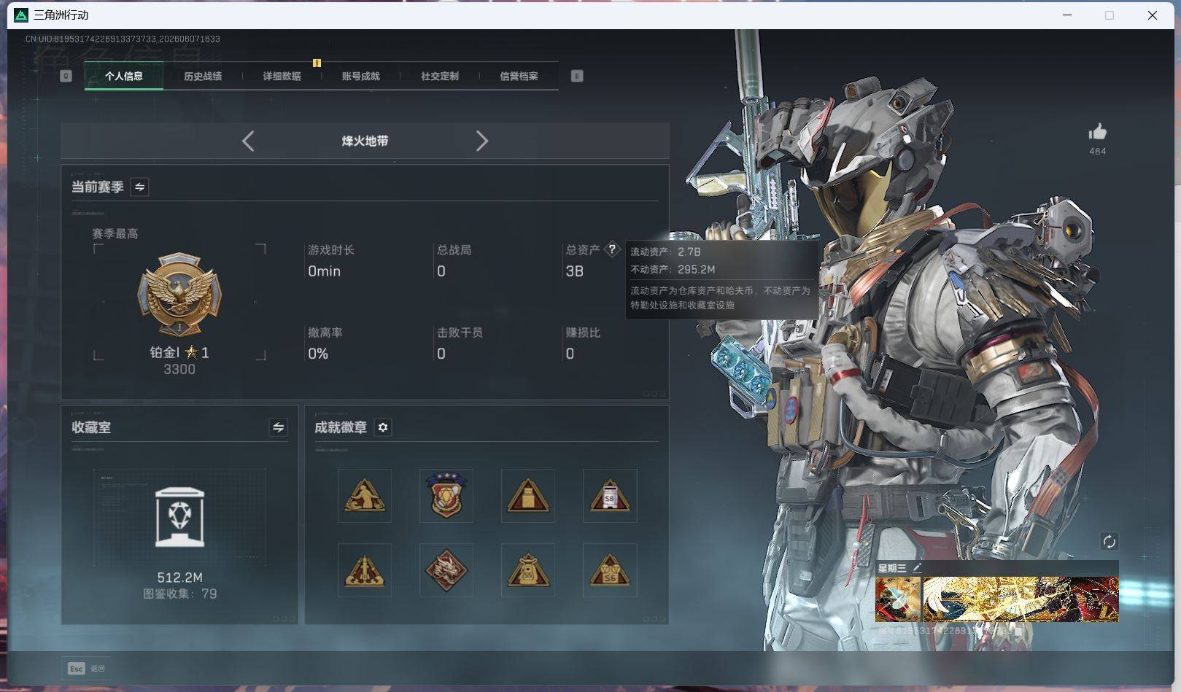Image resolution: width=1181 pixels, height=692 pixels.
Task: Click the 总资产 question mark help icon
Action: coord(612,249)
